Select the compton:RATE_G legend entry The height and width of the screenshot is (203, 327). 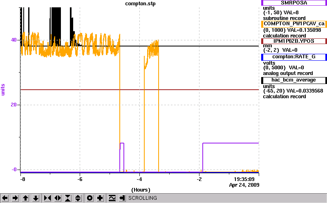[294, 57]
